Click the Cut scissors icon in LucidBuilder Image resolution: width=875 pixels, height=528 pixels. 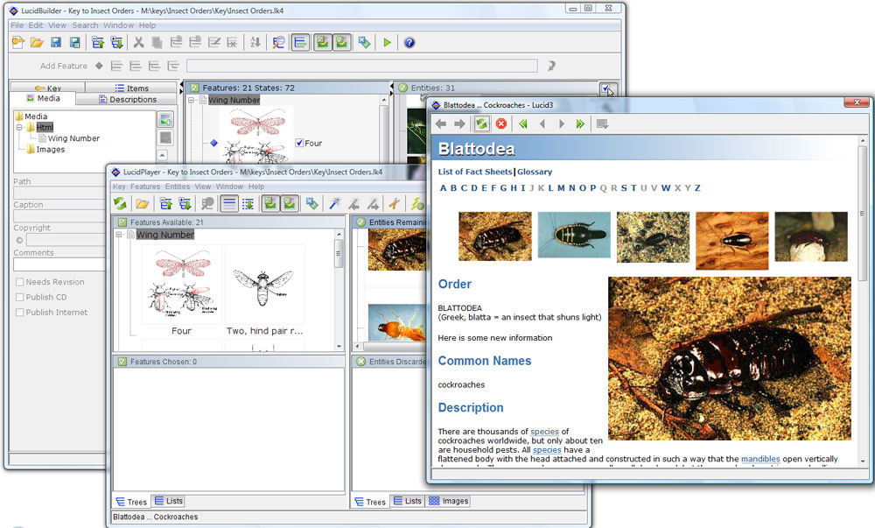pyautogui.click(x=138, y=42)
